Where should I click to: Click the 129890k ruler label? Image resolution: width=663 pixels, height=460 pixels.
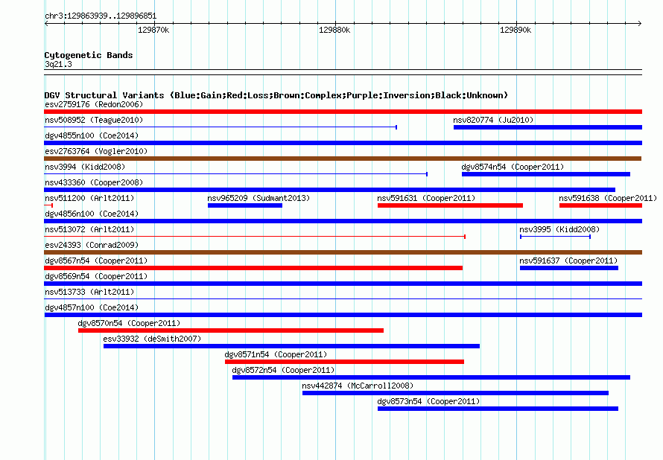(516, 30)
